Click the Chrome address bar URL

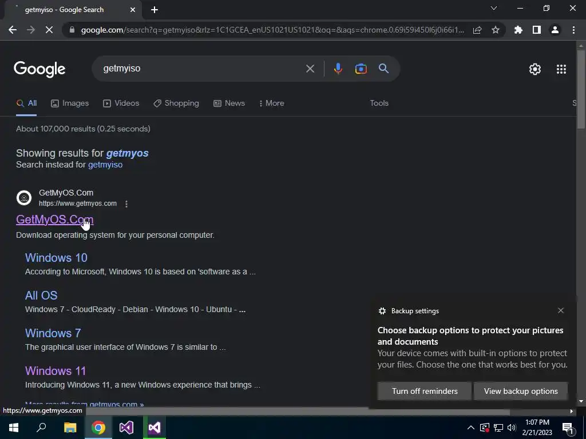click(272, 30)
